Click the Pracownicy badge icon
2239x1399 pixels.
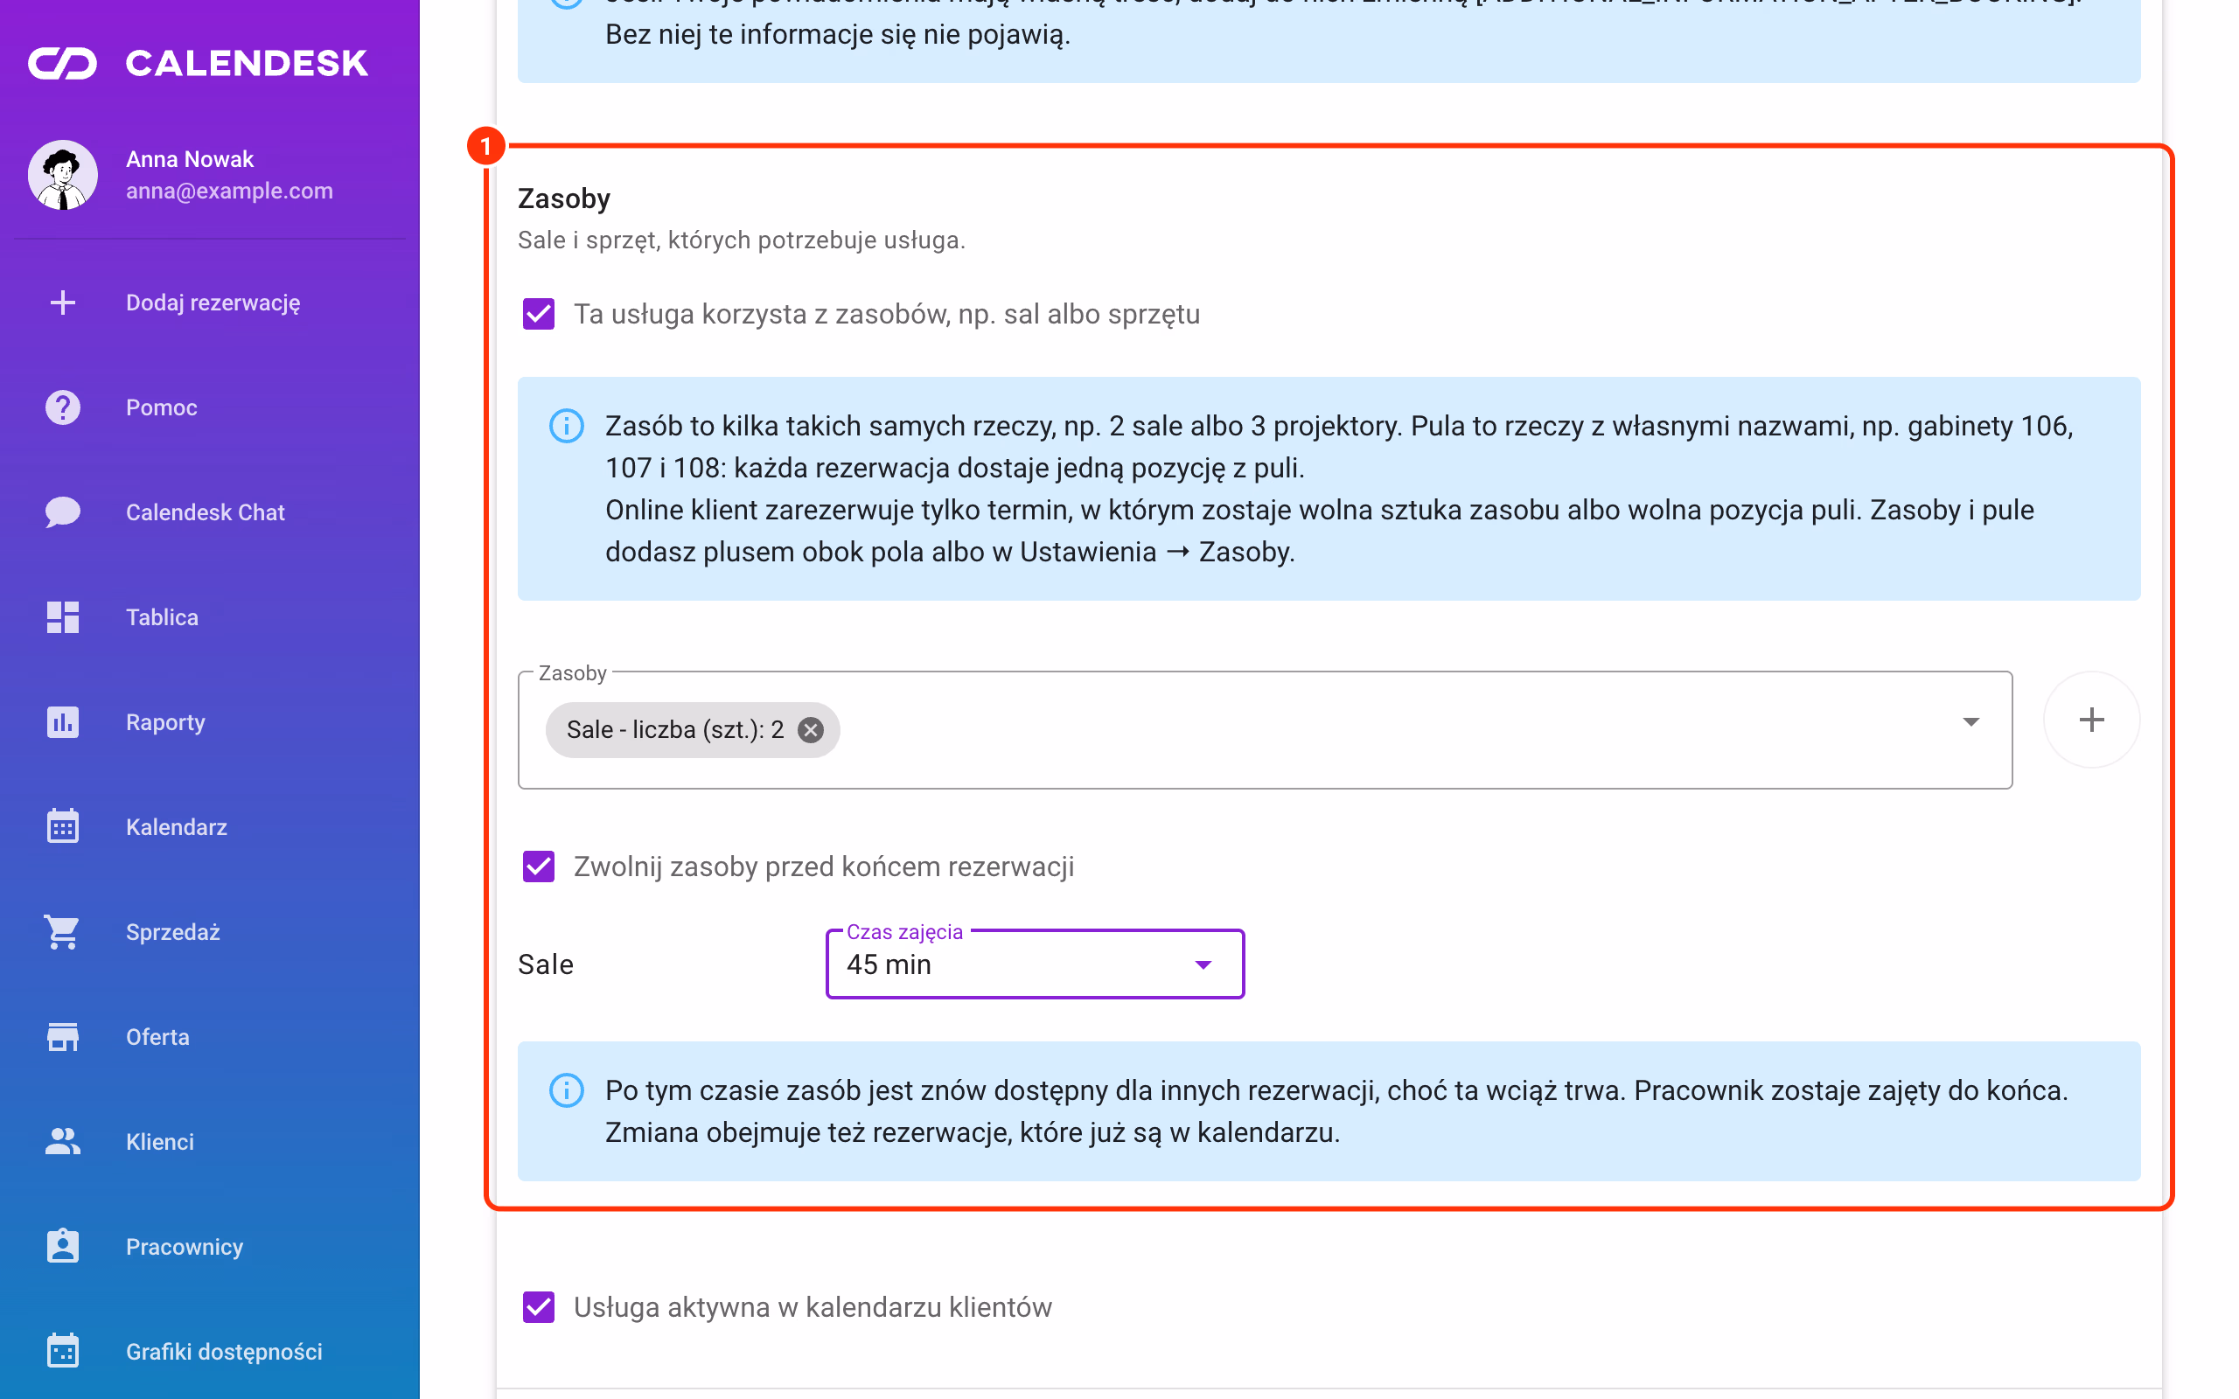pos(63,1246)
